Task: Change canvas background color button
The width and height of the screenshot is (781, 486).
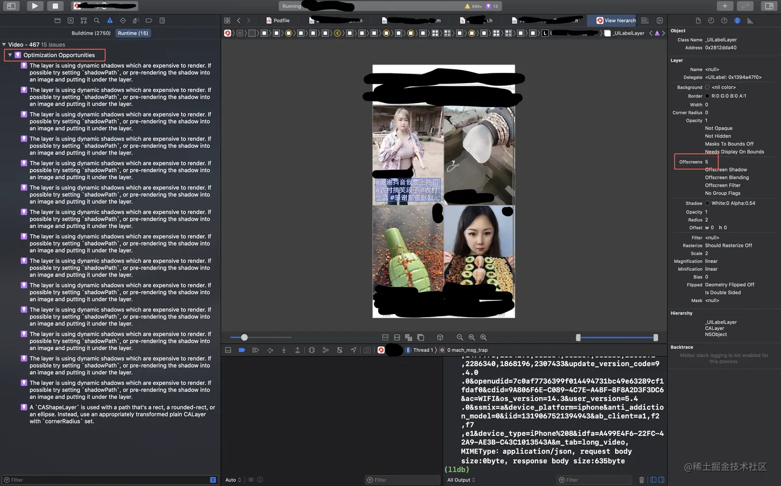Action: point(420,337)
